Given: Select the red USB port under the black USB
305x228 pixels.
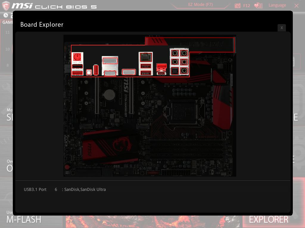Looking at the screenshot, I should coord(77,73).
